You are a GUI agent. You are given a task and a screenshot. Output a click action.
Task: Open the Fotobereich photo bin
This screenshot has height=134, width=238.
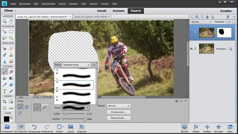(x=7, y=128)
